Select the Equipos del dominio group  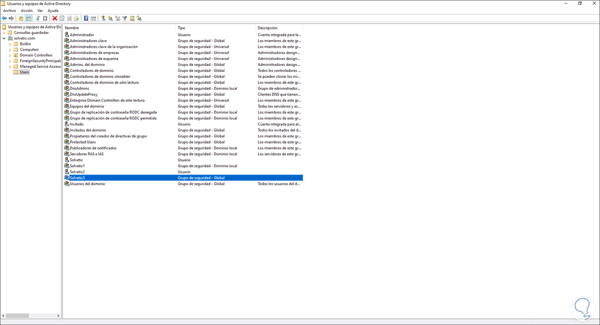183,106
